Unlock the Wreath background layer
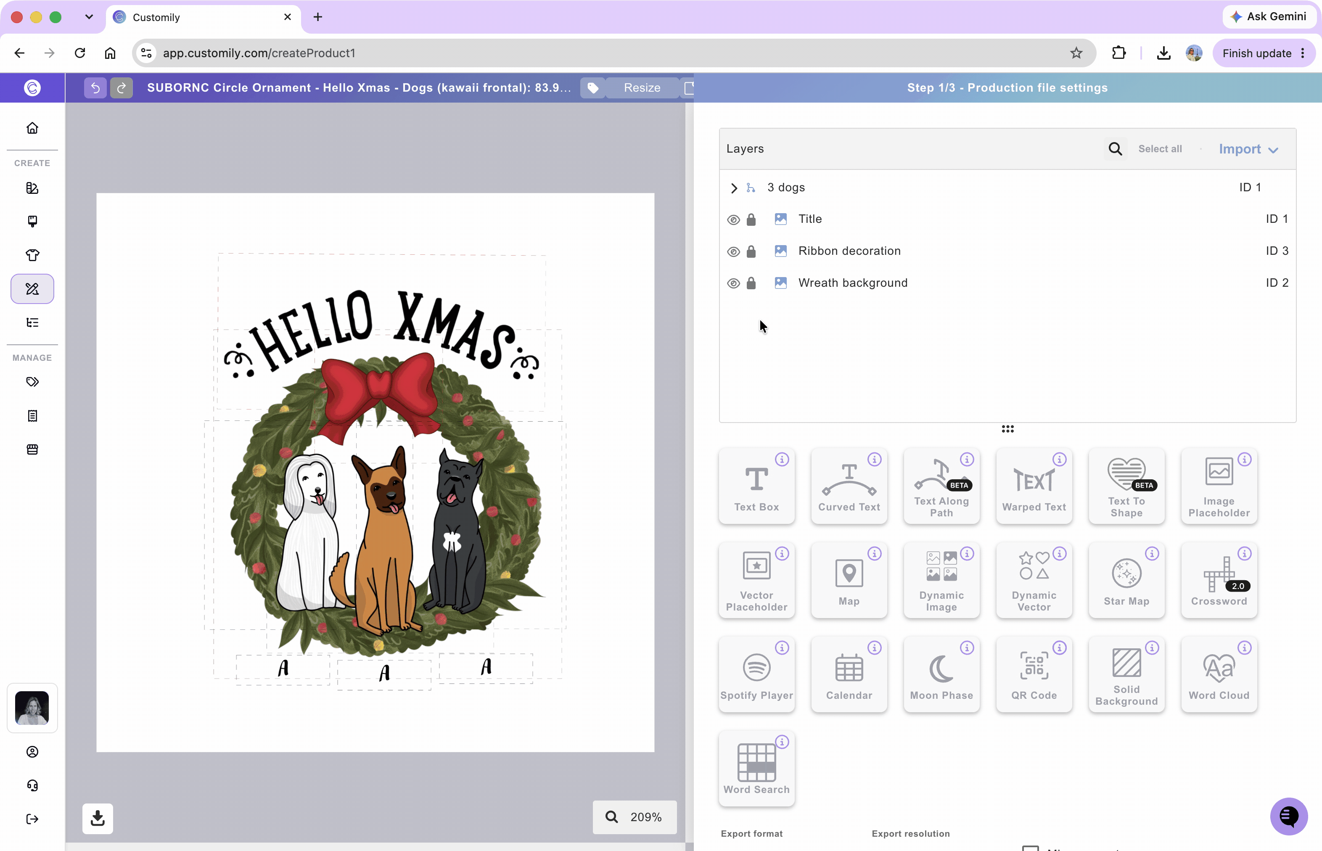Screen dimensions: 1322x851 [x=751, y=283]
